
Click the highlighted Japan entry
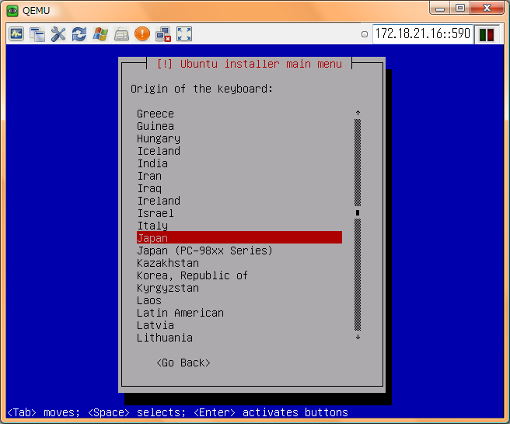(x=239, y=237)
